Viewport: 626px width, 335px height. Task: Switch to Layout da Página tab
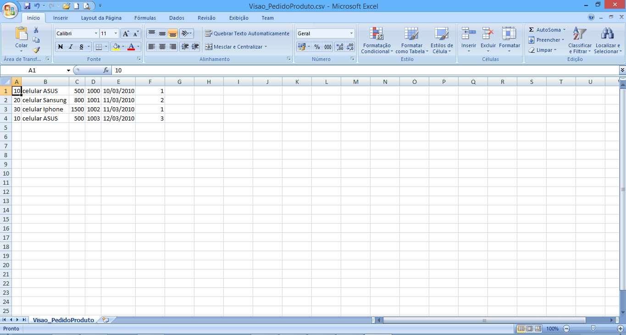point(101,18)
